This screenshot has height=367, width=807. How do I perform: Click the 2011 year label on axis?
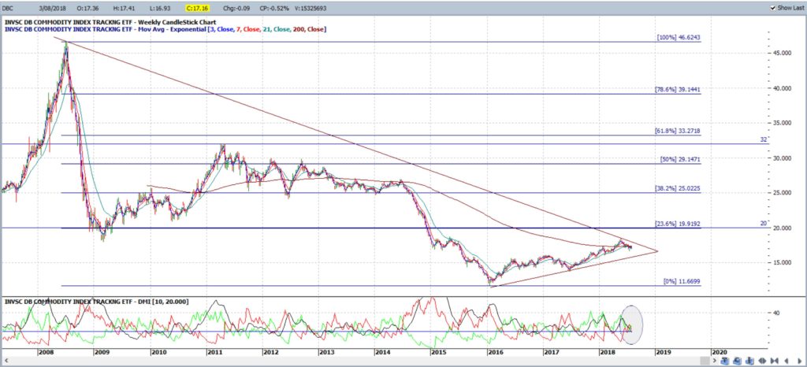(214, 353)
